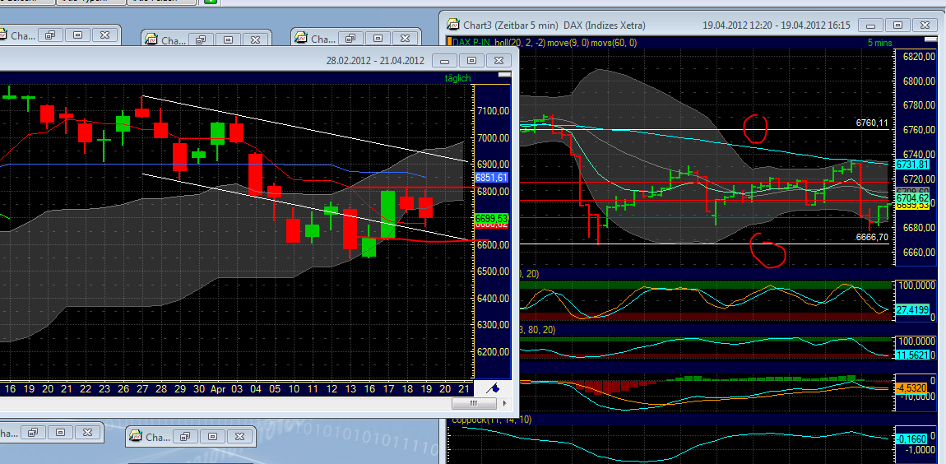The height and width of the screenshot is (464, 946).
Task: Click the 6666,70 horizontal line label
Action: tap(872, 237)
